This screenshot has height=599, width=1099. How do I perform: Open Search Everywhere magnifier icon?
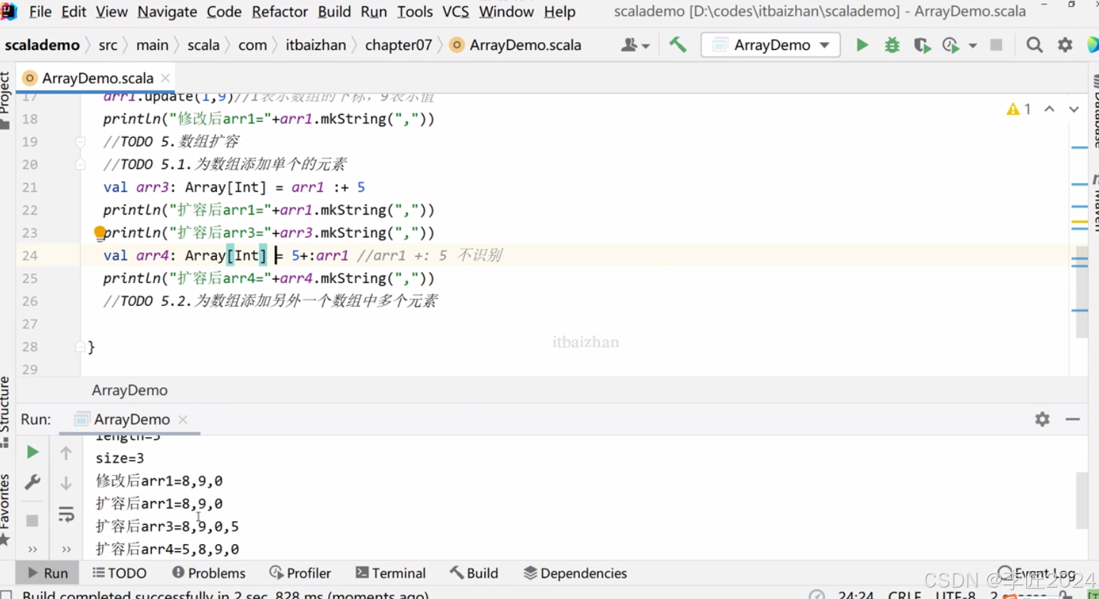click(x=1034, y=45)
